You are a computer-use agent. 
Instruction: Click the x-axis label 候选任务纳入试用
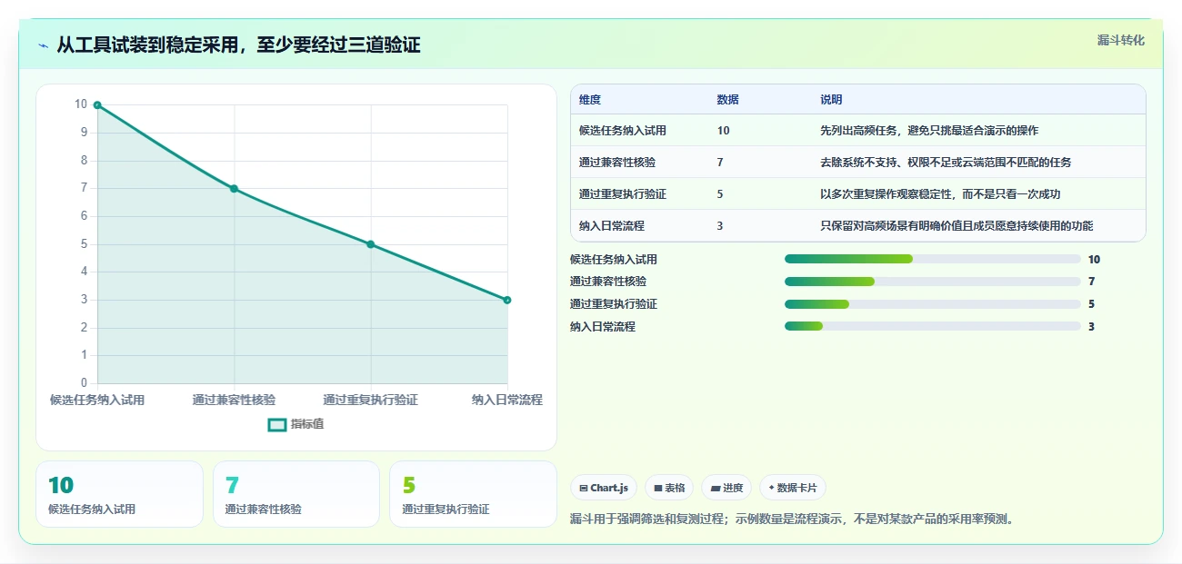coord(97,400)
